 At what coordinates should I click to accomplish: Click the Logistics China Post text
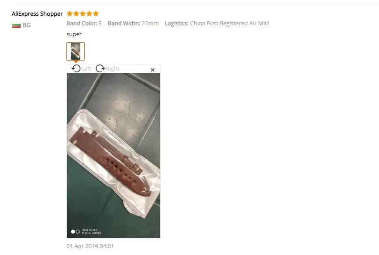point(217,24)
